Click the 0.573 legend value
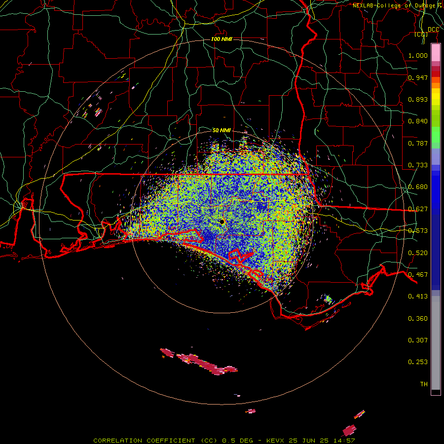The height and width of the screenshot is (444, 444). (x=418, y=231)
